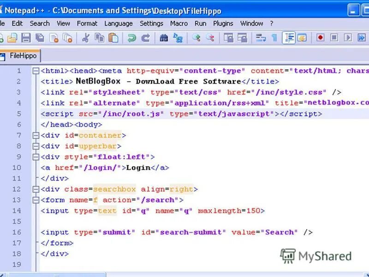The width and height of the screenshot is (369, 277).
Task: Click the Close document toolbar icon
Action: [54, 38]
